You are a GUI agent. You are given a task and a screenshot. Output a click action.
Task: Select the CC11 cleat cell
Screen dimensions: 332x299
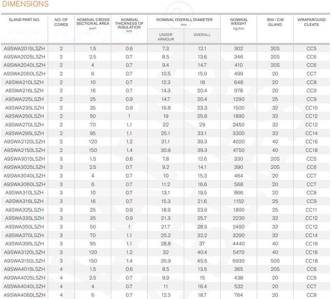click(311, 210)
